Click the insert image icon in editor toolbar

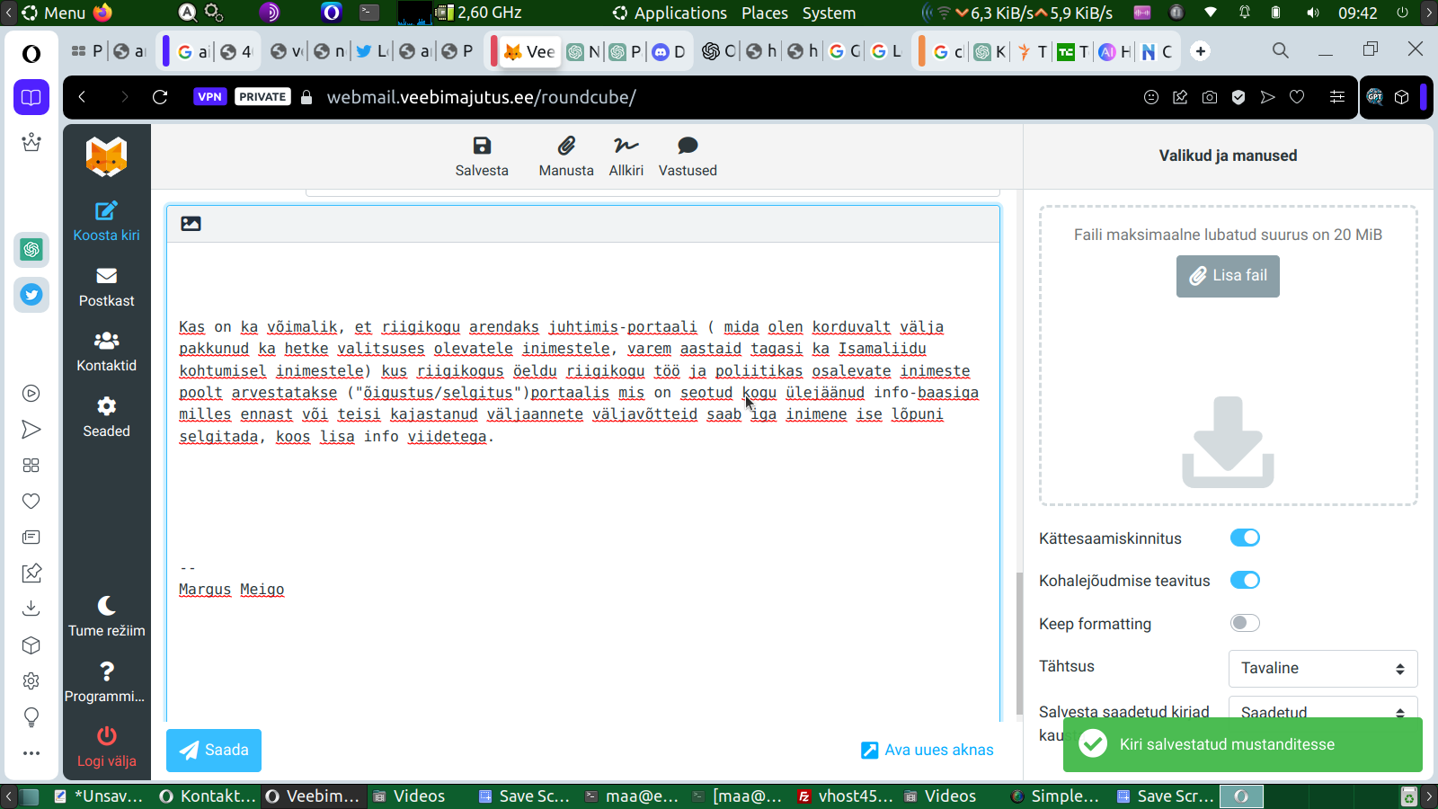tap(191, 224)
